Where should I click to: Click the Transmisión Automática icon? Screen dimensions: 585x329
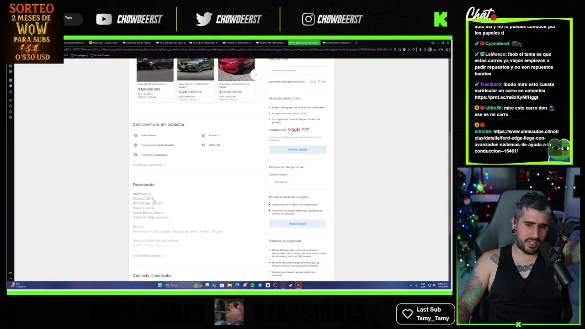click(135, 154)
